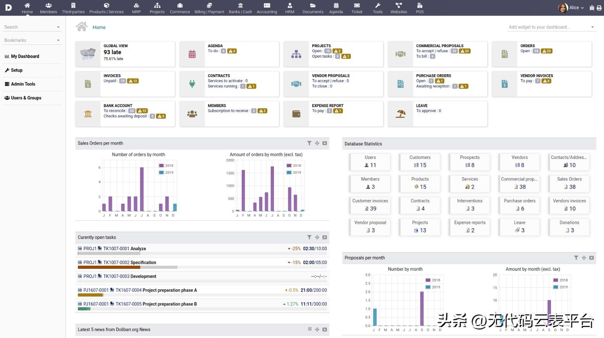Open Banks | Cash module icon

(240, 5)
